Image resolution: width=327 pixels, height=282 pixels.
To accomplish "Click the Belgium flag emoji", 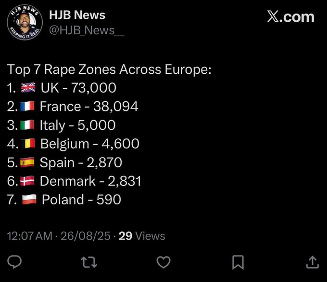I will pos(28,144).
